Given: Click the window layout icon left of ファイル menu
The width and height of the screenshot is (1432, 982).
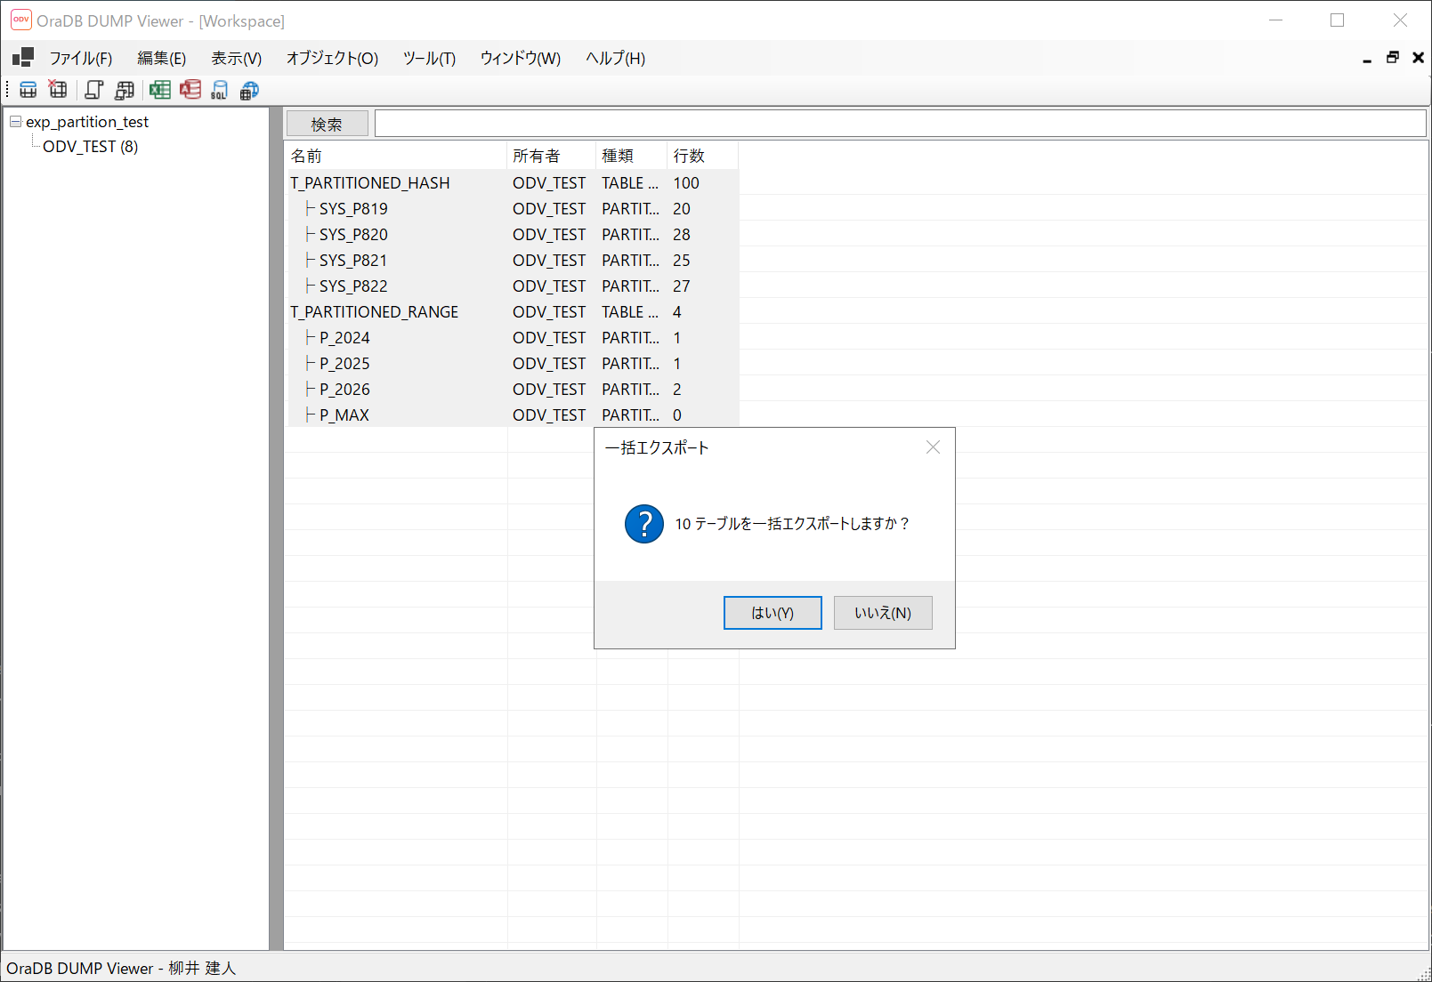Looking at the screenshot, I should (x=21, y=57).
